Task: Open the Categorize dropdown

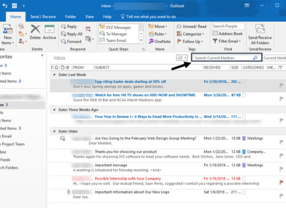Action: [190, 34]
